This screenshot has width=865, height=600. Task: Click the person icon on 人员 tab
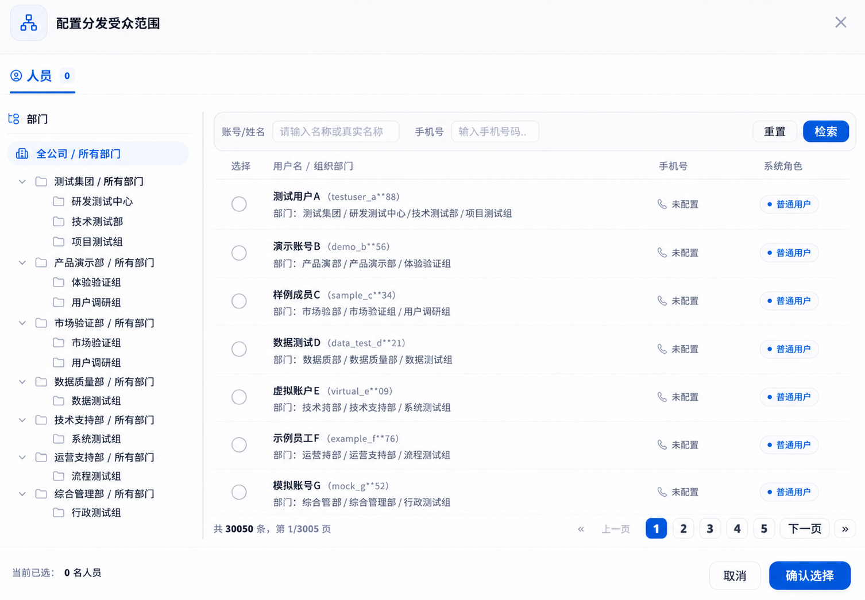click(x=16, y=76)
